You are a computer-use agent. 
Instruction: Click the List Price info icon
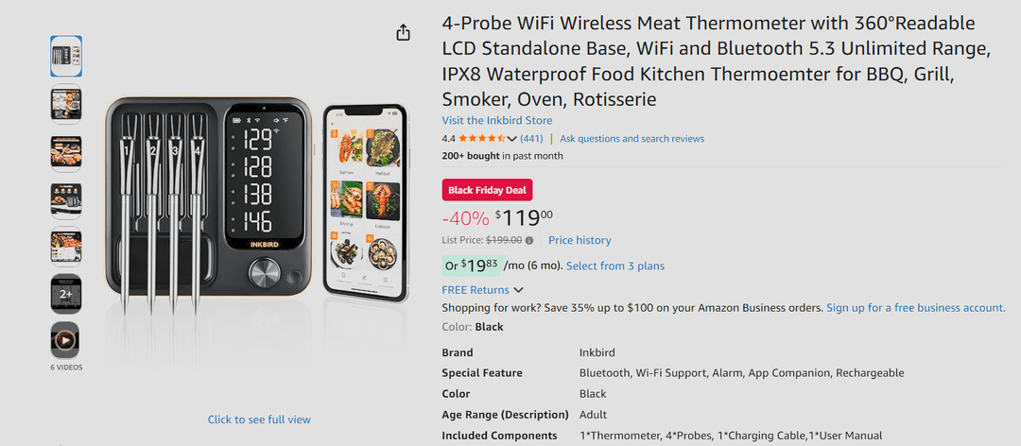coord(529,241)
